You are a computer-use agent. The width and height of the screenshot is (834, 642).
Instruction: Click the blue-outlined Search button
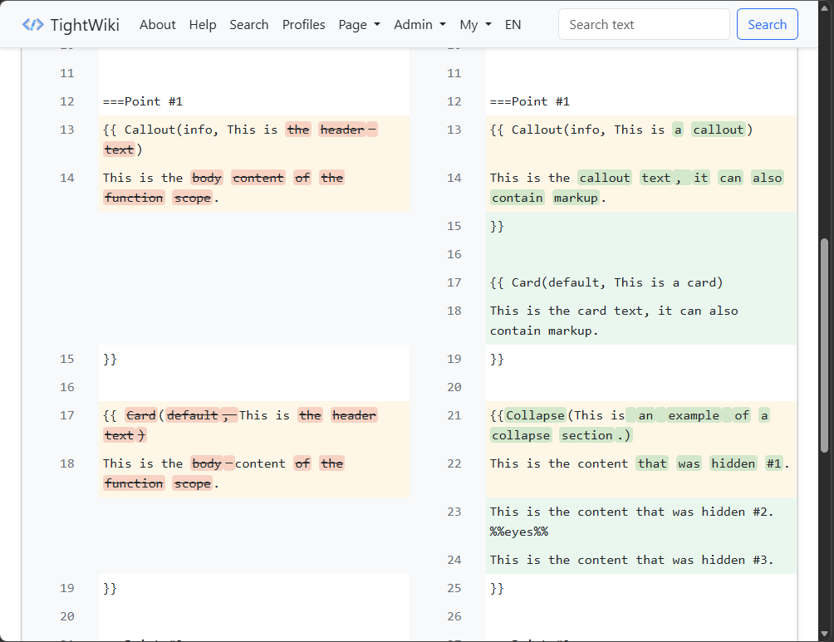pos(767,24)
